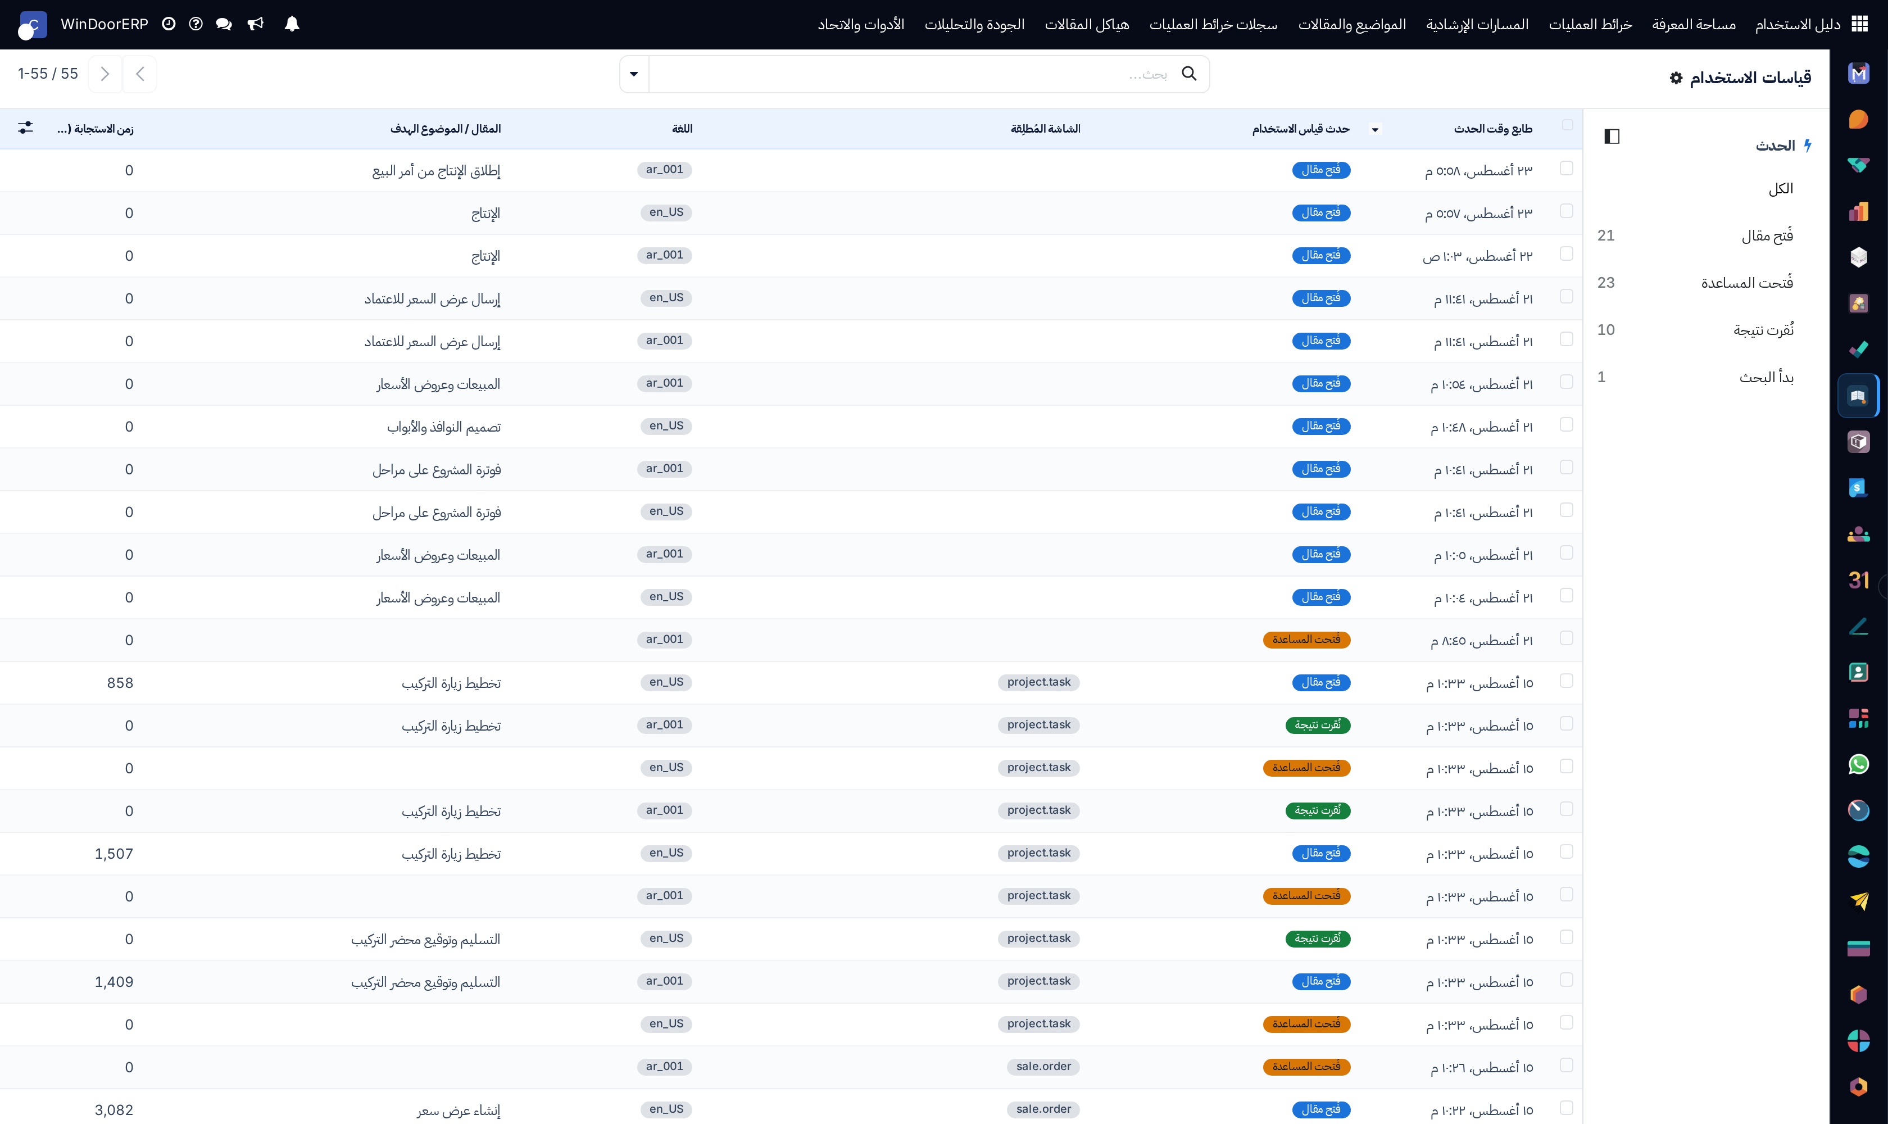The height and width of the screenshot is (1124, 1888).
Task: Open the dollar invoice Accounting app
Action: point(1858,488)
